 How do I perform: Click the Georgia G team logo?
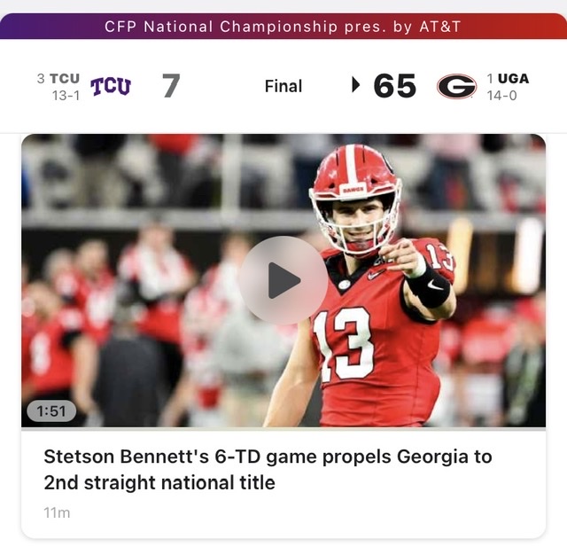[457, 86]
